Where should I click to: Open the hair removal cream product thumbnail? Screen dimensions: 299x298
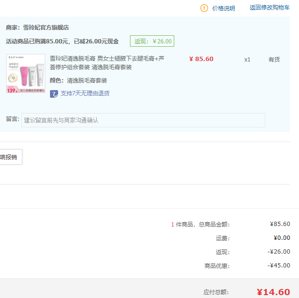[x=26, y=73]
